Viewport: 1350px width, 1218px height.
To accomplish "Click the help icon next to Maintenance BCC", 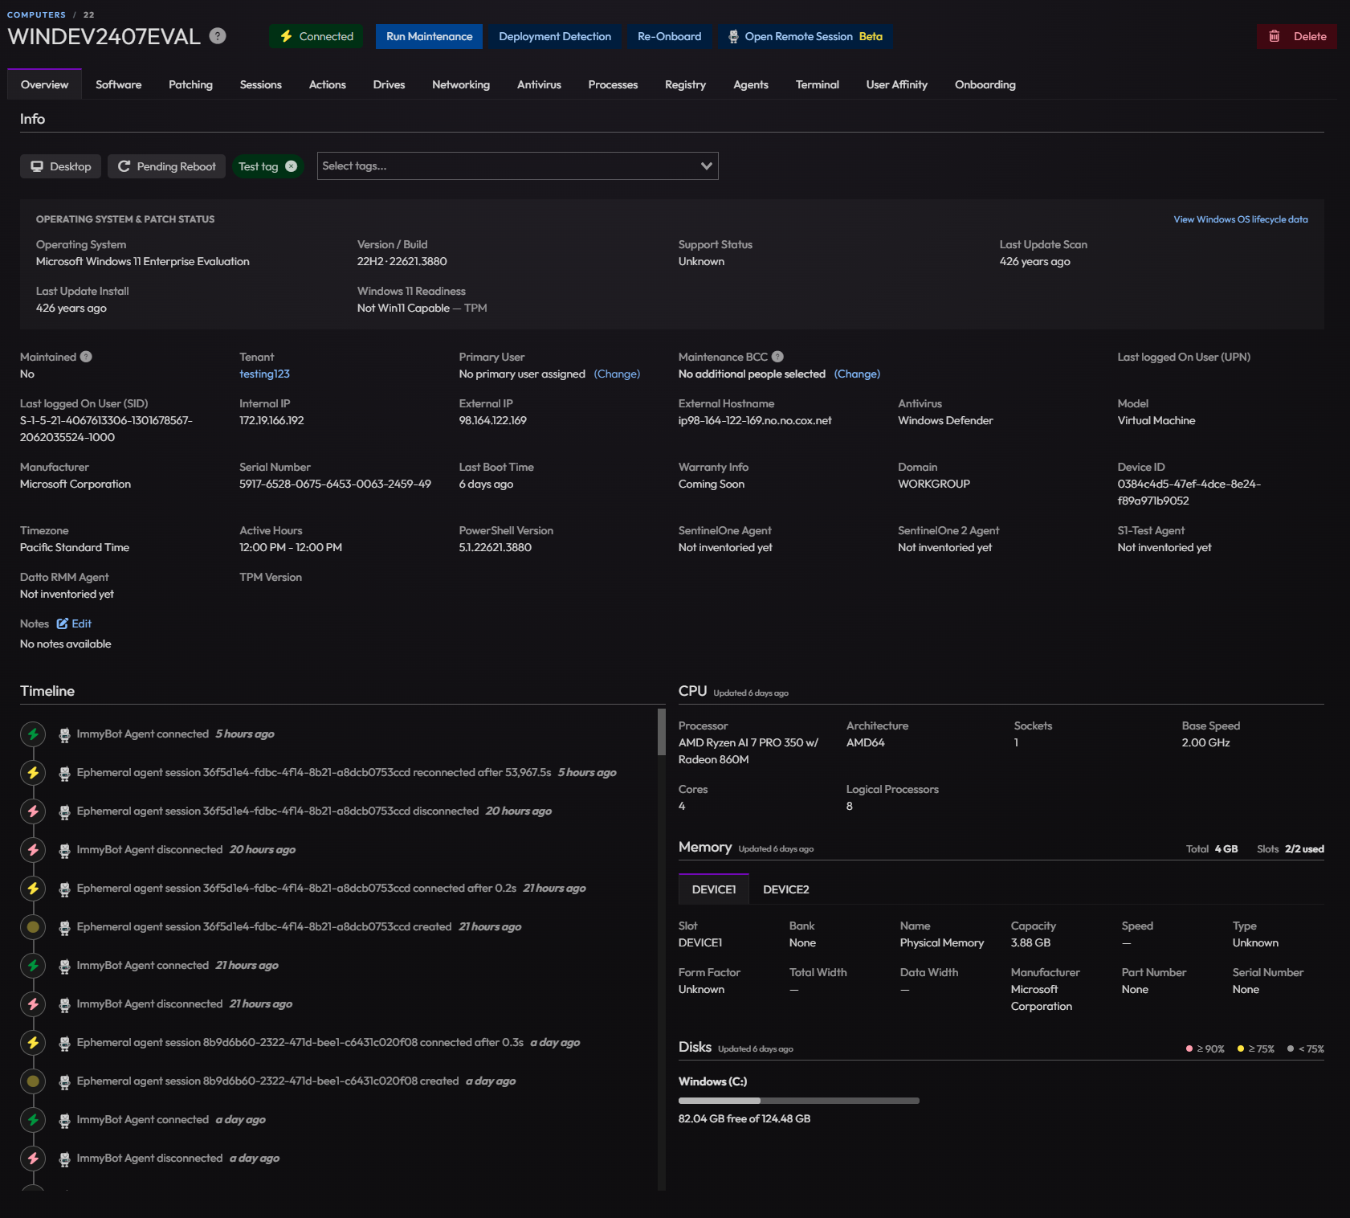I will [777, 357].
